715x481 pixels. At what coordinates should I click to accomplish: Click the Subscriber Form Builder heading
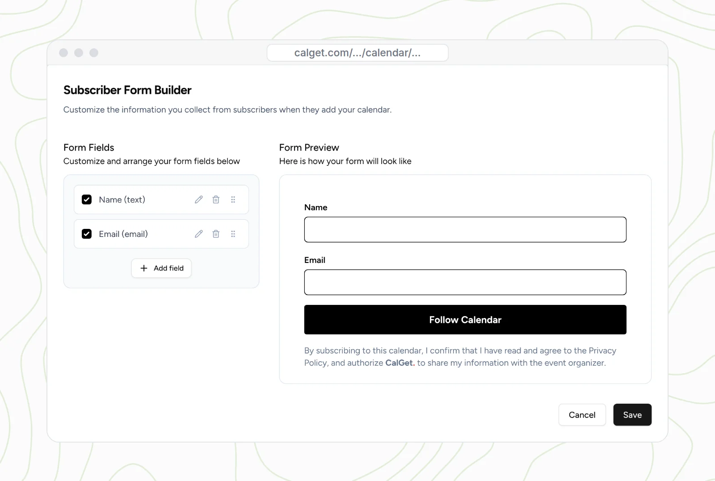[x=127, y=90]
